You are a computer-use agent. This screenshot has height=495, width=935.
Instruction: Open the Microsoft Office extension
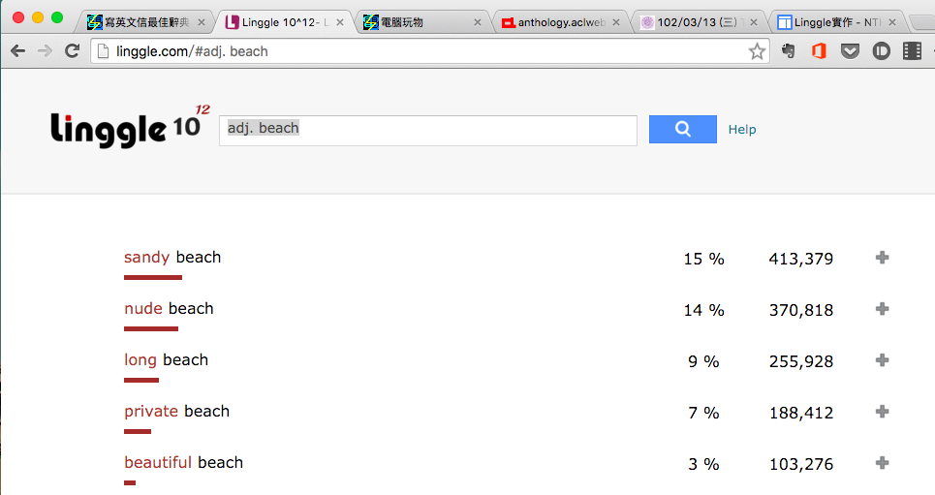click(819, 51)
